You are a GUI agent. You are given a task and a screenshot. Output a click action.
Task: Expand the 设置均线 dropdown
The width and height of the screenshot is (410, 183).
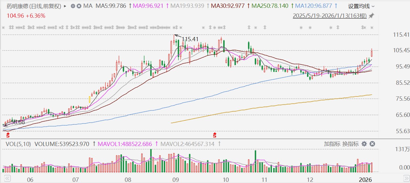pos(361,6)
